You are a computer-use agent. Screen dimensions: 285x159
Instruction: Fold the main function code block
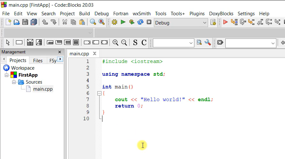99,93
